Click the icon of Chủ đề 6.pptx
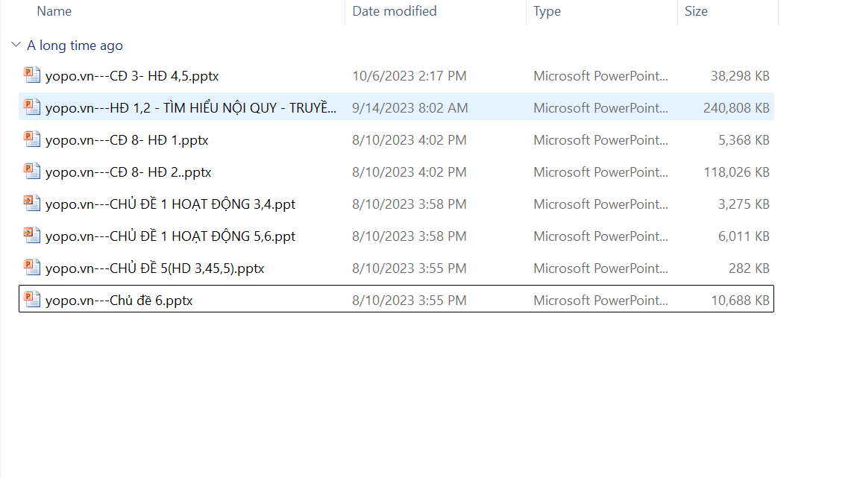The width and height of the screenshot is (854, 478). [31, 300]
